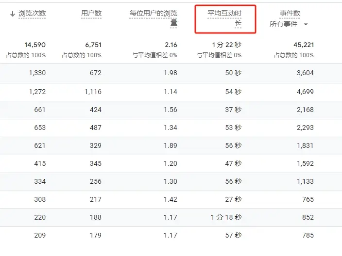
Task: Click the total engagement time 1 分 22 秒
Action: point(227,45)
